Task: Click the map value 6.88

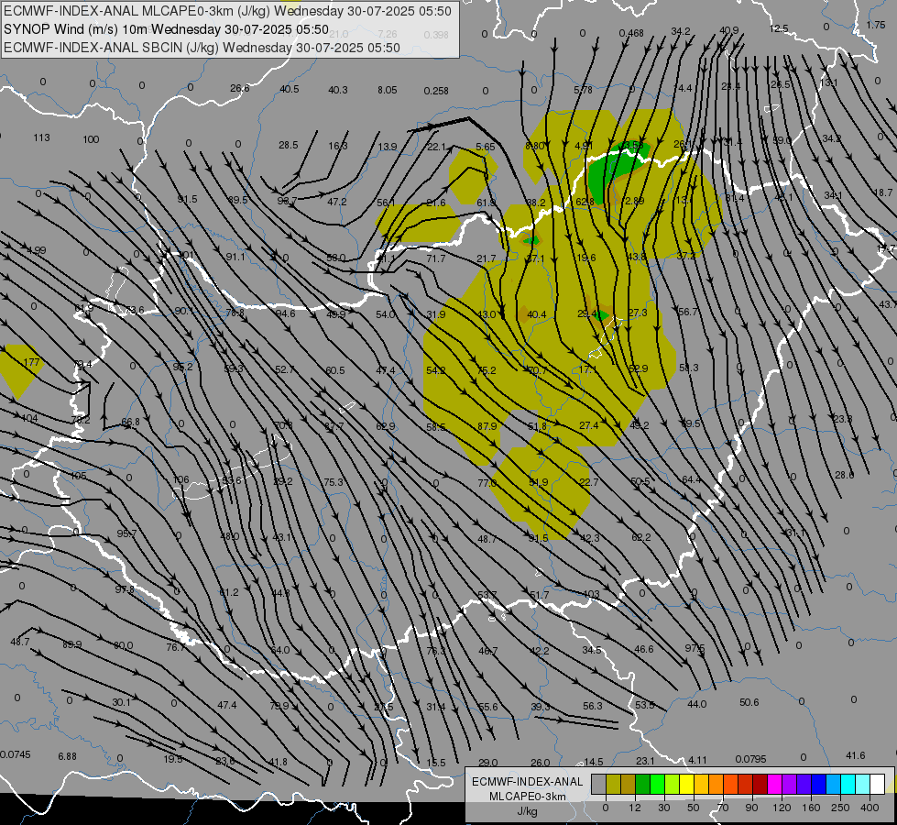Action: (67, 756)
